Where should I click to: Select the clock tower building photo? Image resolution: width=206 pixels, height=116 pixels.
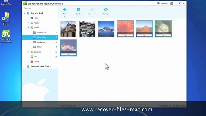pyautogui.click(x=68, y=29)
